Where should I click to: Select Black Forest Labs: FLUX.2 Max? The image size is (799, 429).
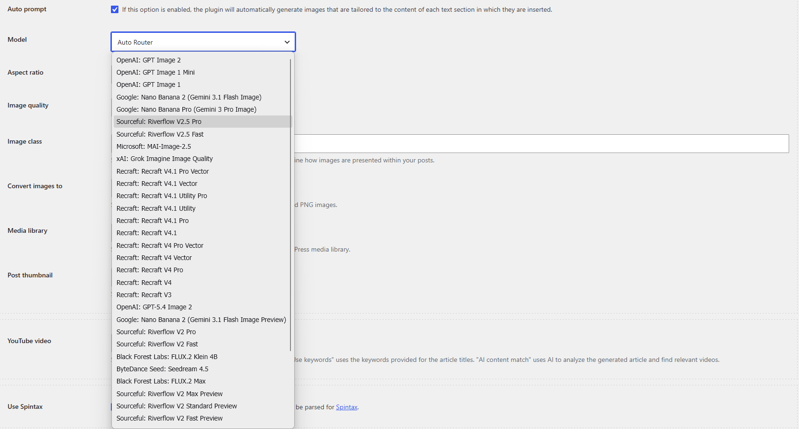(202, 381)
